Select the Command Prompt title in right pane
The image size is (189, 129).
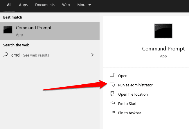(x=163, y=49)
